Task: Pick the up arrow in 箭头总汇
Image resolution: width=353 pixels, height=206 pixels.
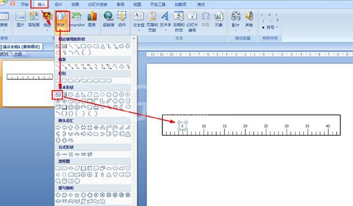Action: pos(71,127)
